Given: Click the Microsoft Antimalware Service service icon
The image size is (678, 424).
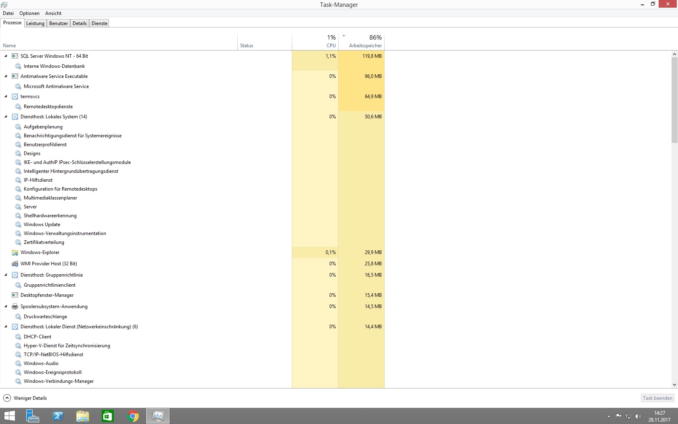Looking at the screenshot, I should [18, 86].
